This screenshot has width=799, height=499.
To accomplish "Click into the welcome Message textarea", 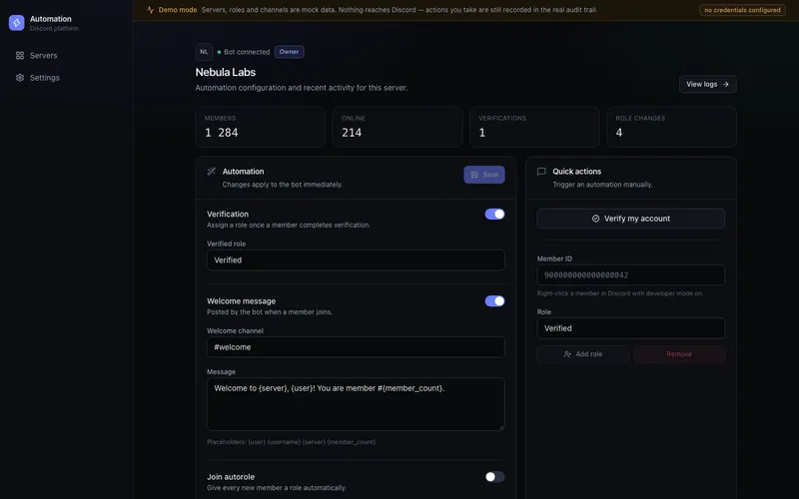I will [x=356, y=404].
